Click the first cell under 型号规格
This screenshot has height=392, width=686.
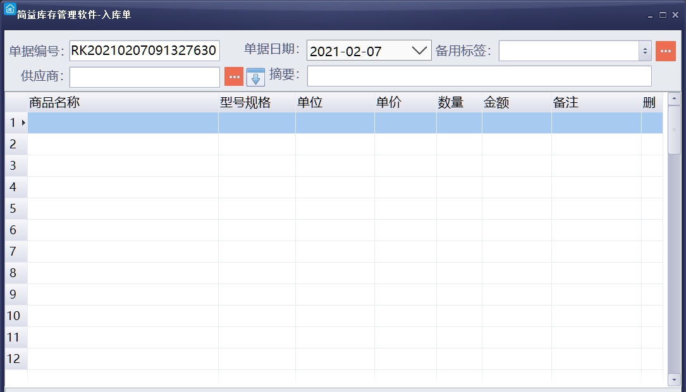click(255, 123)
